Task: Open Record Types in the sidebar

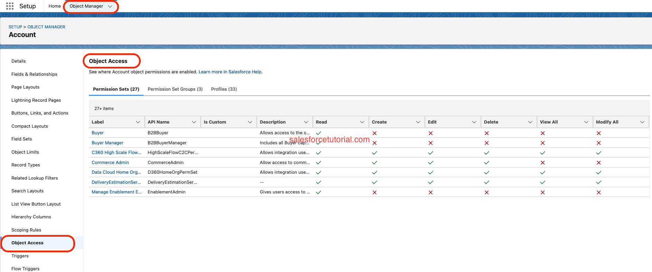Action: pos(26,165)
